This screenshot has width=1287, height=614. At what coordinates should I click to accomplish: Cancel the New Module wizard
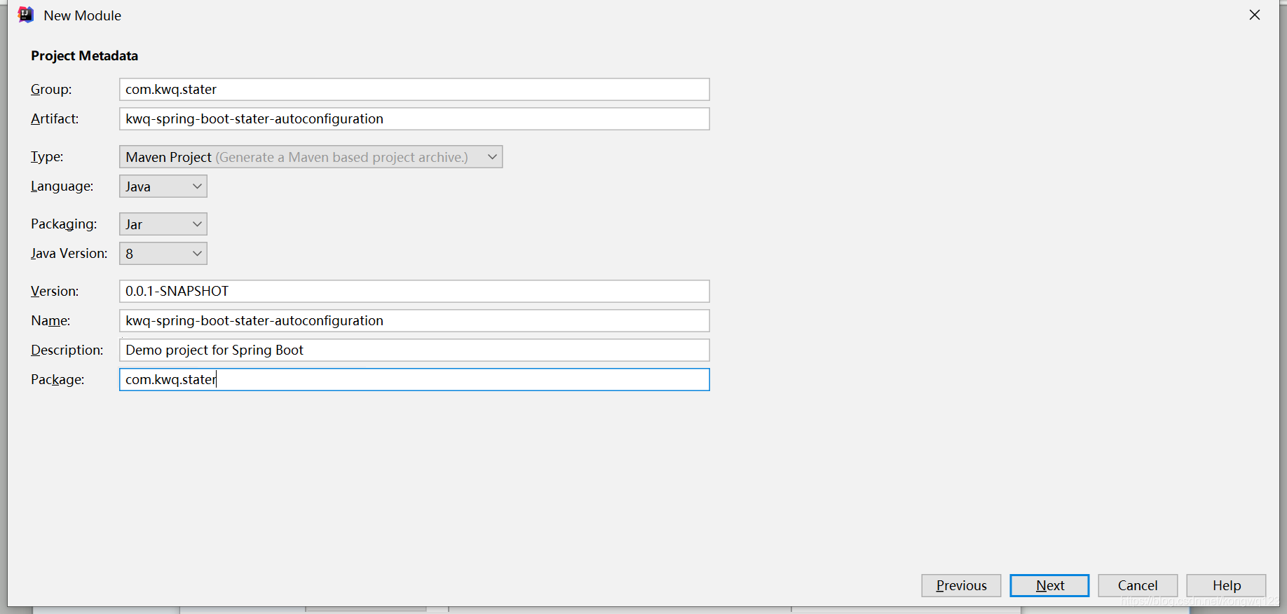pyautogui.click(x=1138, y=585)
